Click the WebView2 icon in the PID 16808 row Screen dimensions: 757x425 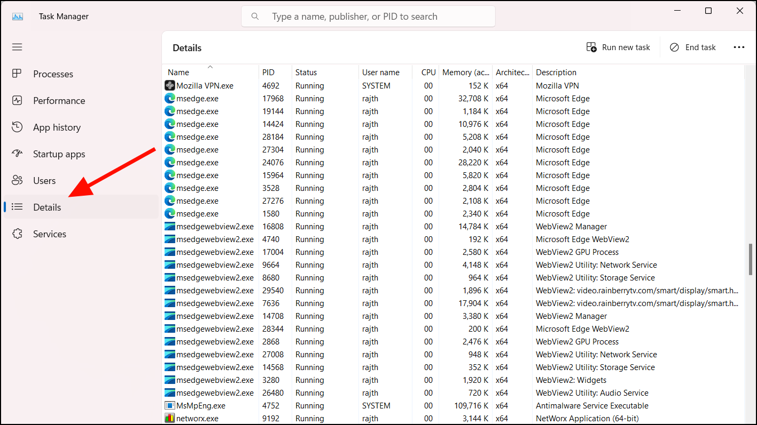[170, 226]
